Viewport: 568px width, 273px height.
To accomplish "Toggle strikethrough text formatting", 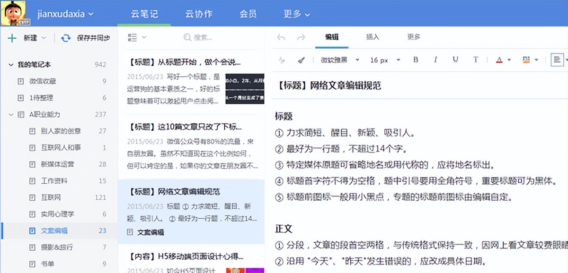I will point(475,60).
